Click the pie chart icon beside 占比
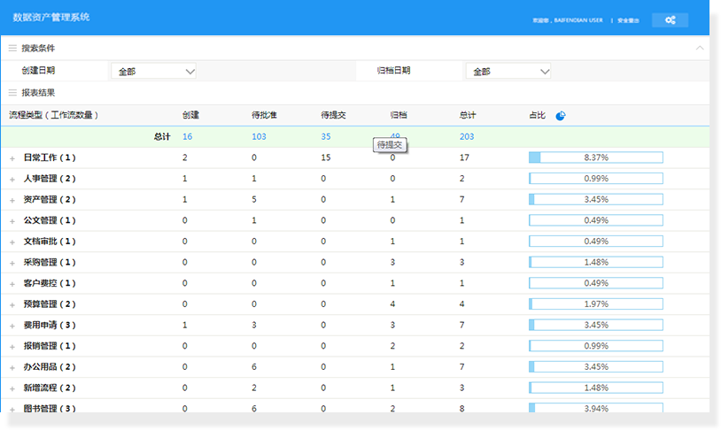The width and height of the screenshot is (721, 430). click(561, 116)
